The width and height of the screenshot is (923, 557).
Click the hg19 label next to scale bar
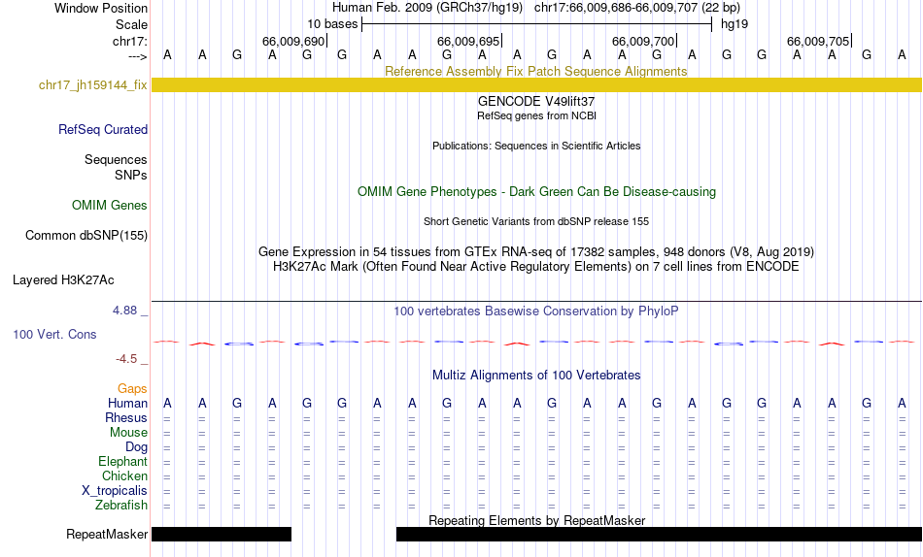pos(735,24)
